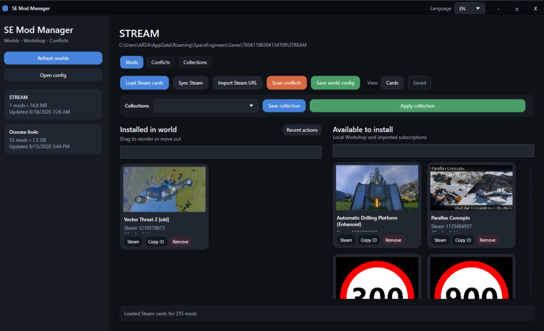Open the config file via Open config

[x=53, y=75]
